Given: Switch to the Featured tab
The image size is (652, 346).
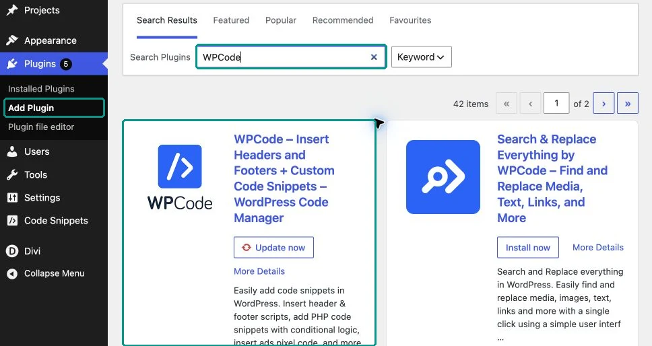Looking at the screenshot, I should [231, 20].
